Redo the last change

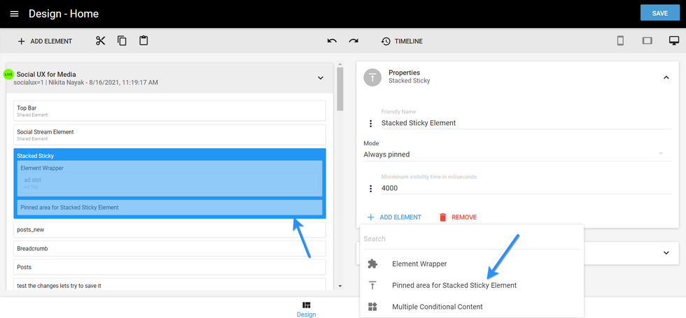pyautogui.click(x=353, y=41)
